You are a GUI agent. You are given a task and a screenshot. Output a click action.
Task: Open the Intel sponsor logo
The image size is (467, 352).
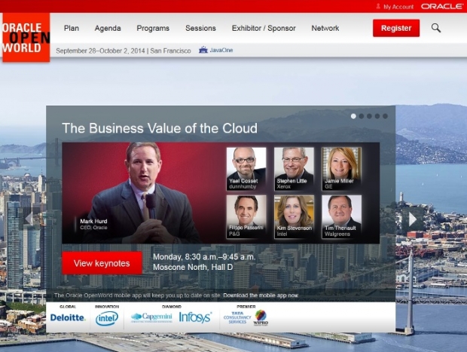(x=107, y=318)
